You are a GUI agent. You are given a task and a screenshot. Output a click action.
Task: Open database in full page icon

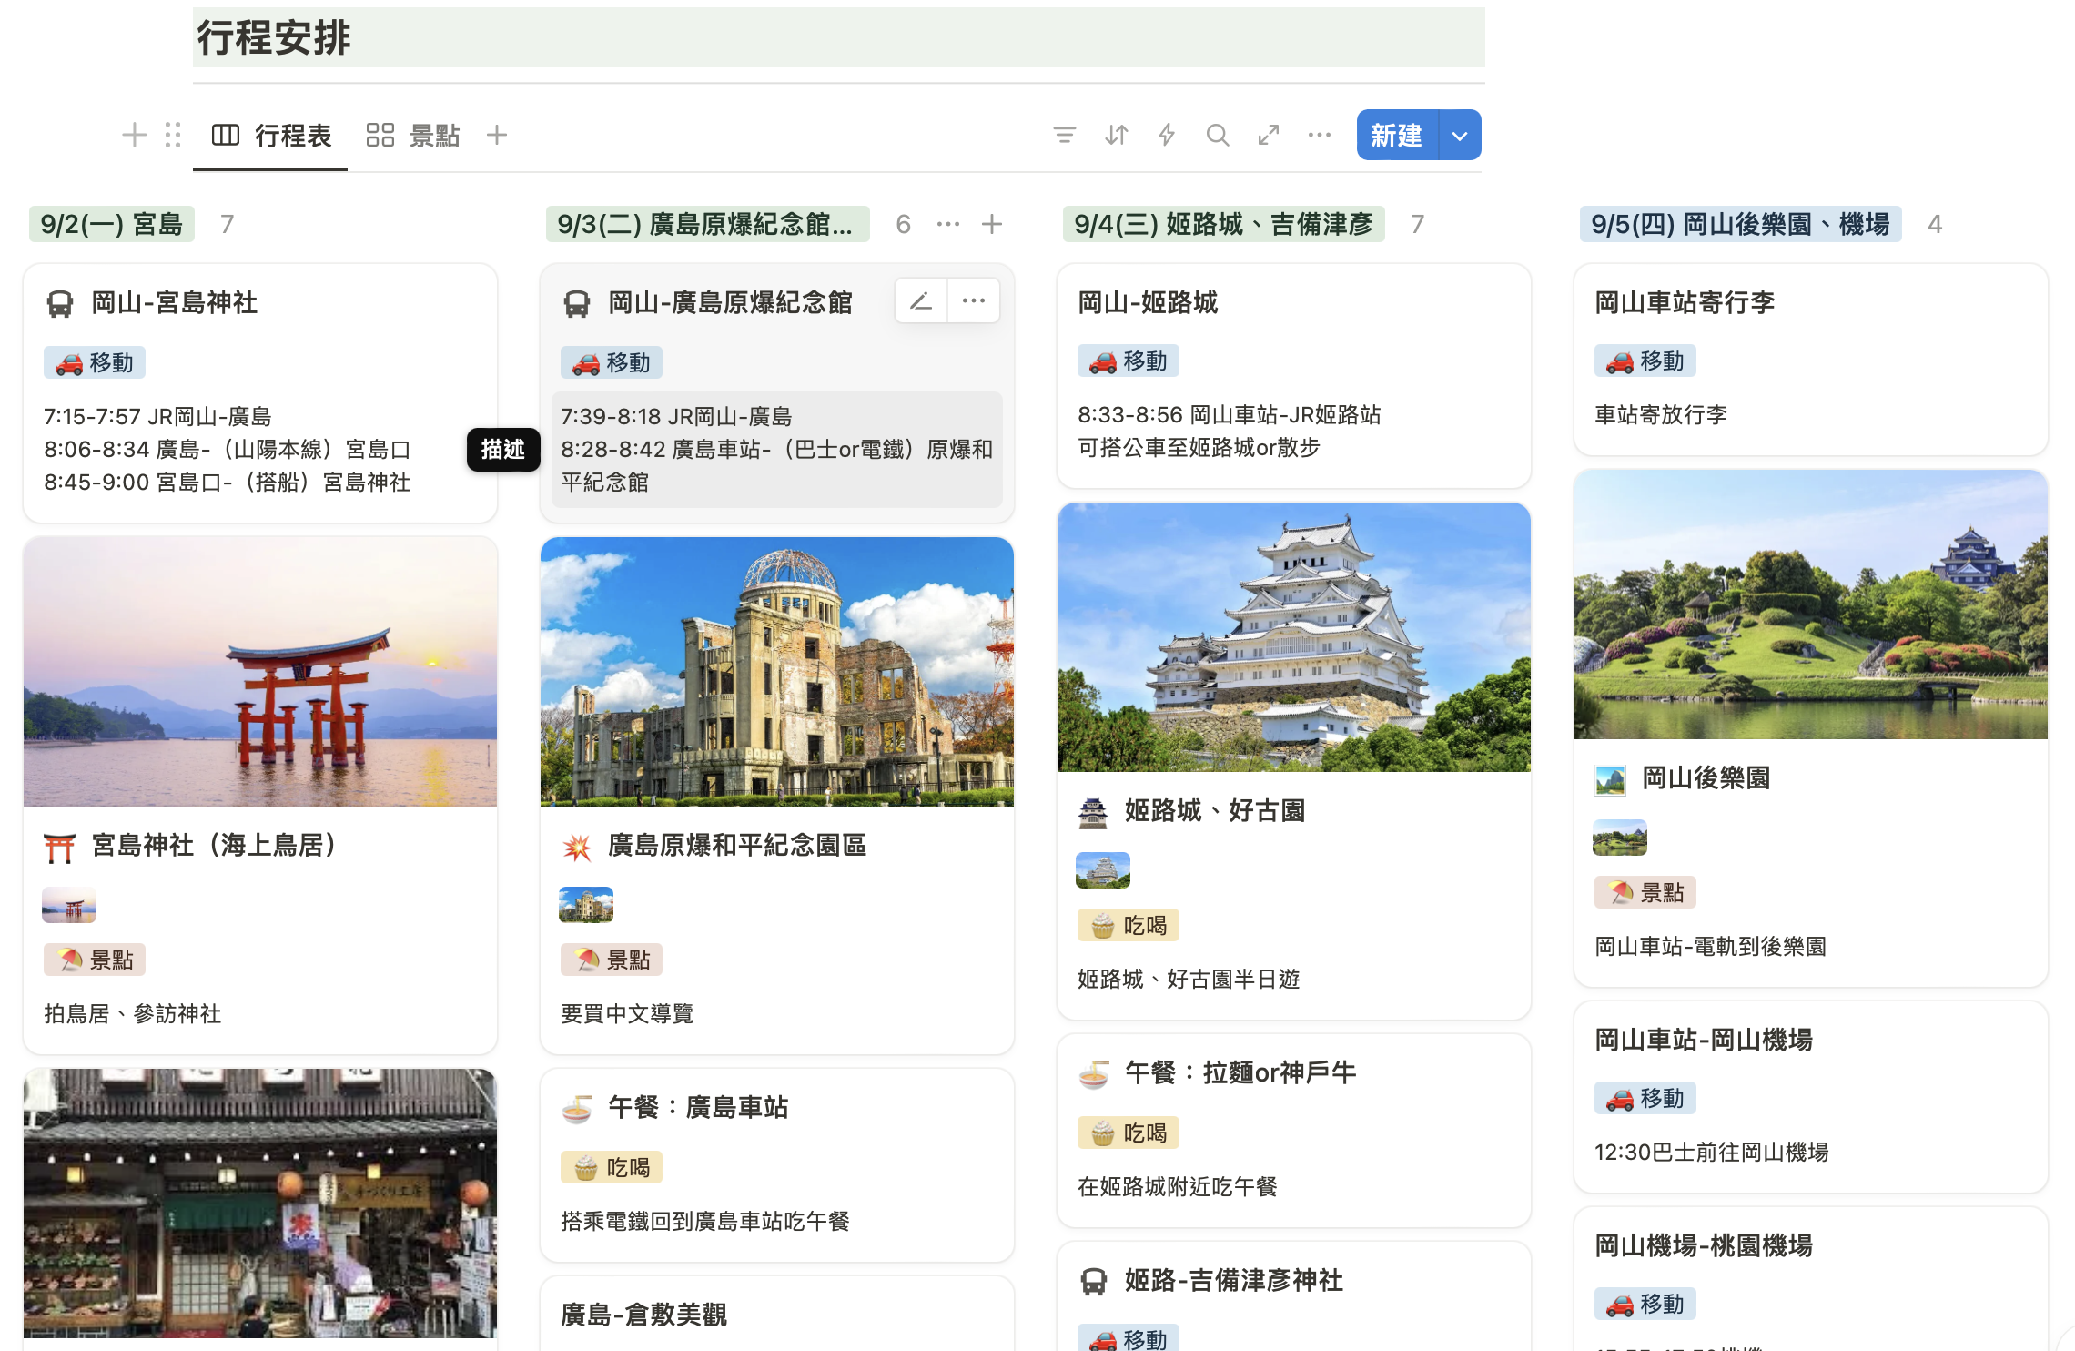1268,136
